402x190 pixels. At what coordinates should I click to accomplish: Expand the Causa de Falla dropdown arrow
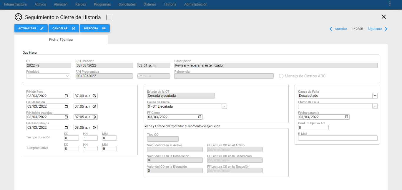point(375,96)
